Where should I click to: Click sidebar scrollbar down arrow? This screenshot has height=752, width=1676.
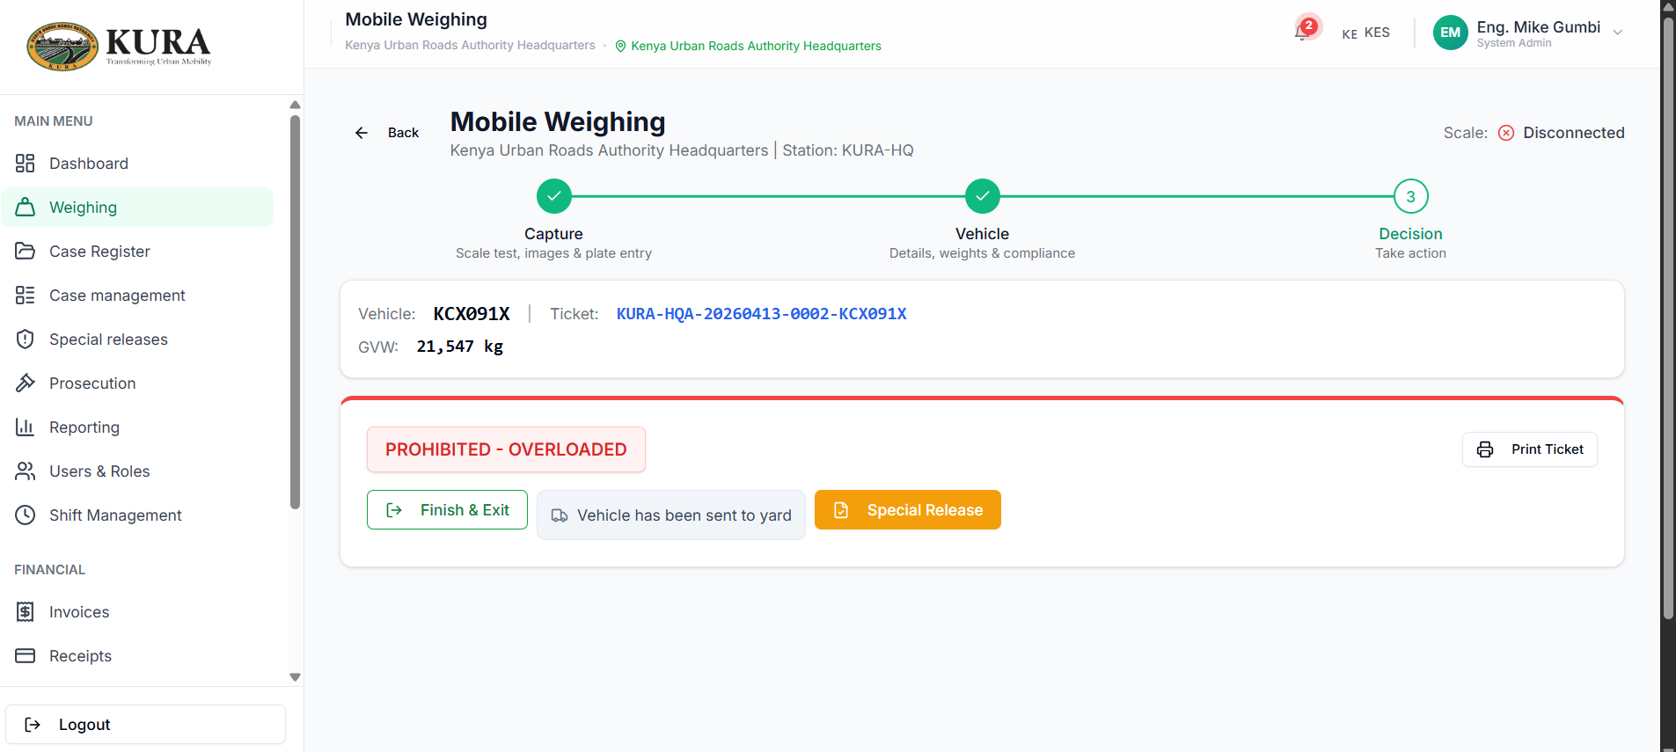pyautogui.click(x=295, y=677)
